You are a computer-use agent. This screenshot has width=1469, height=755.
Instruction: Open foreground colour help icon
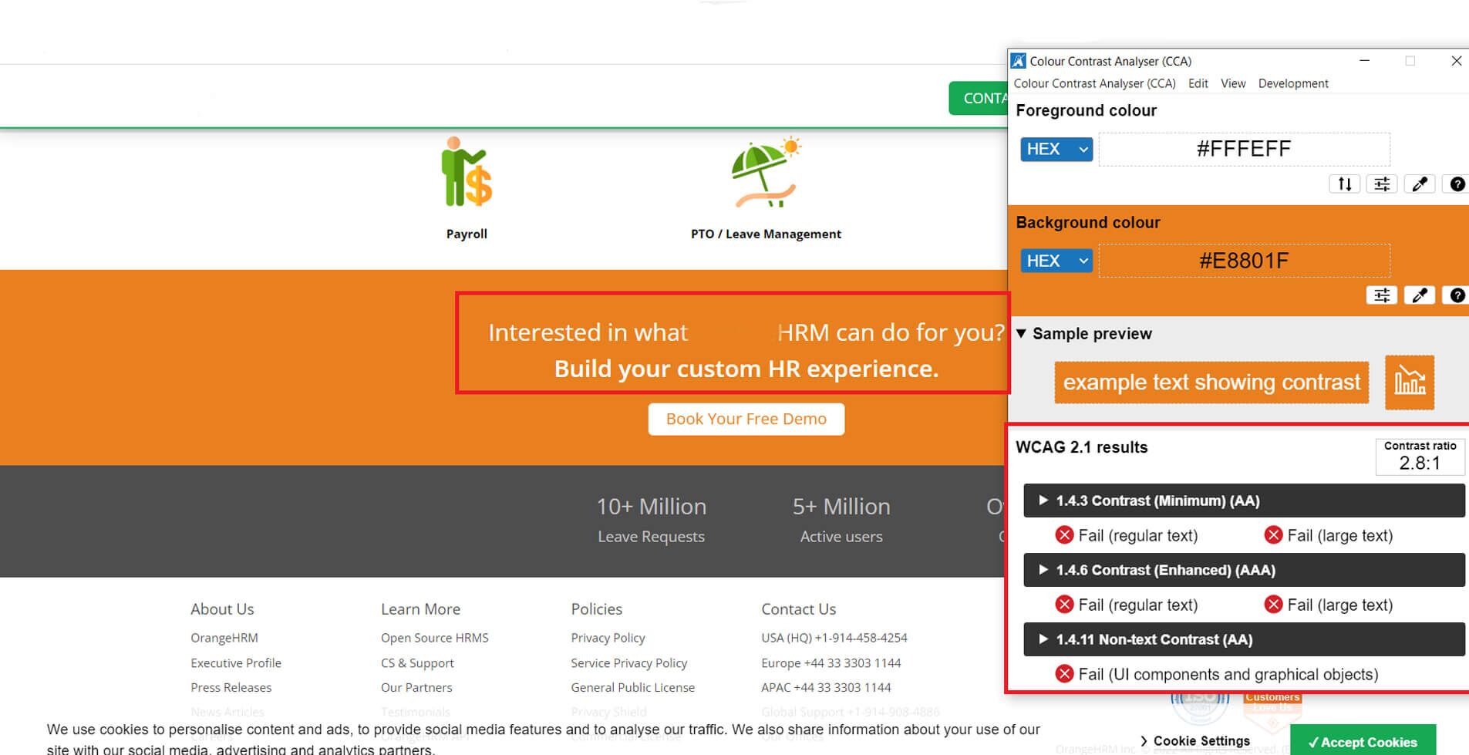pyautogui.click(x=1457, y=184)
